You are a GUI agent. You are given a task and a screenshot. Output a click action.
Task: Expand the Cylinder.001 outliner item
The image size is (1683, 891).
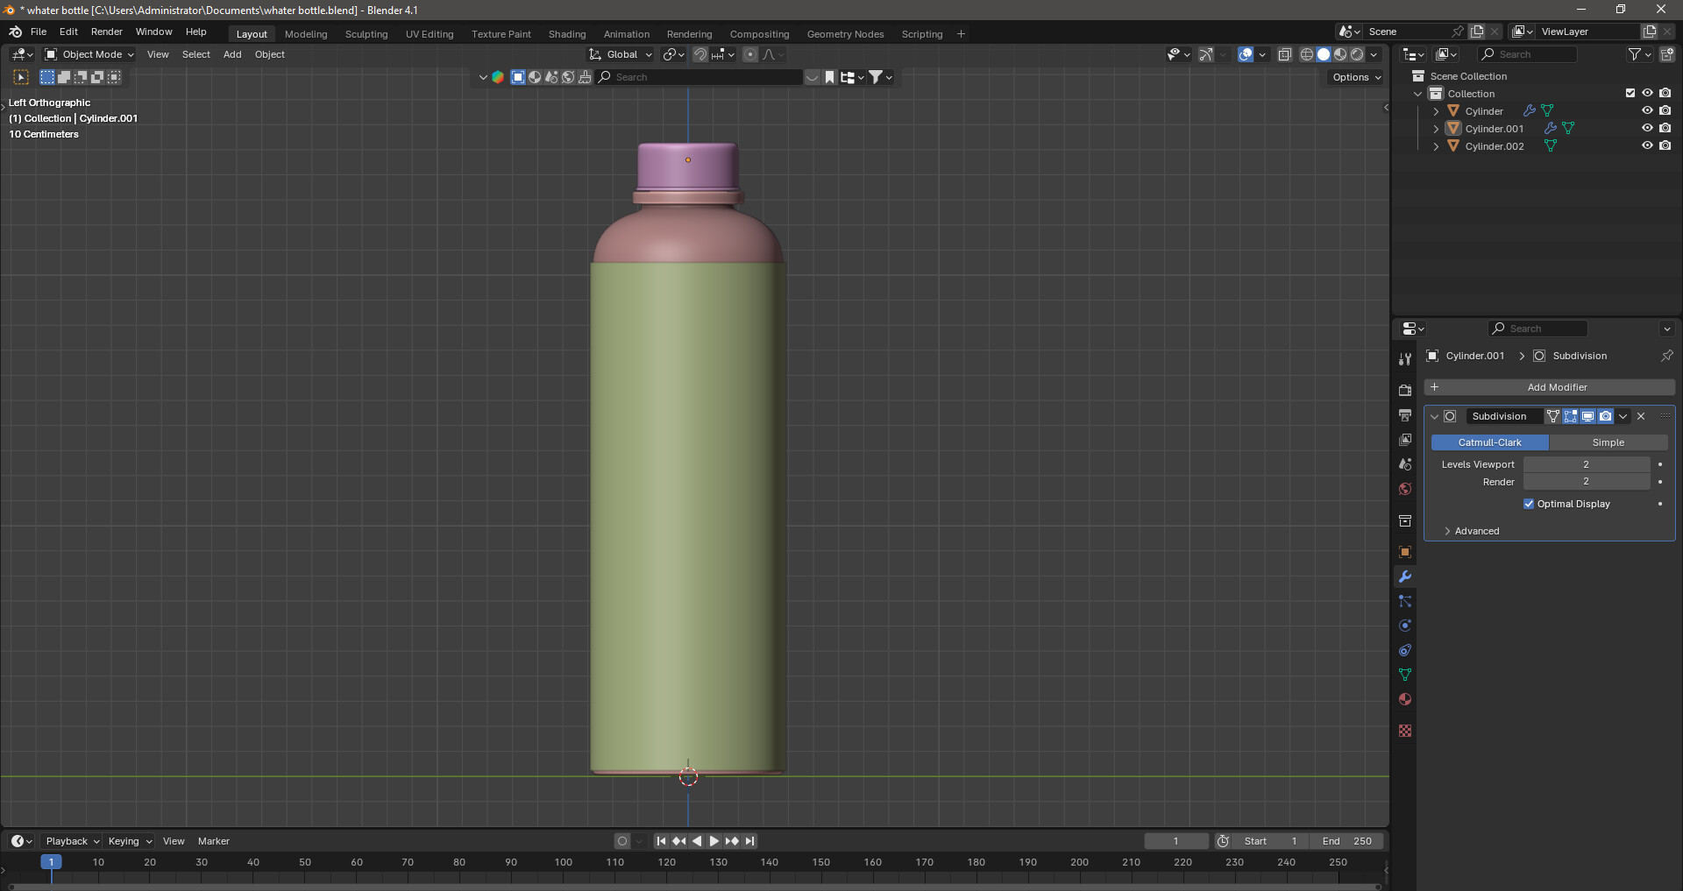pos(1437,128)
